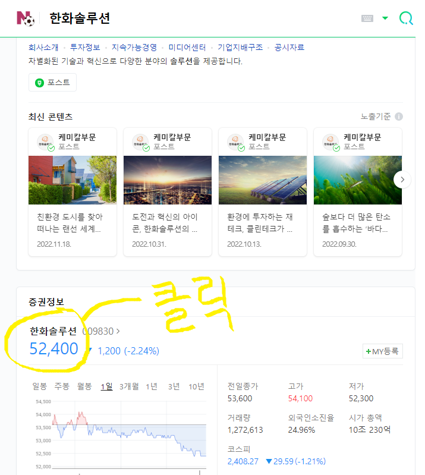Click the 한화솔루션 search input field

pos(200,18)
